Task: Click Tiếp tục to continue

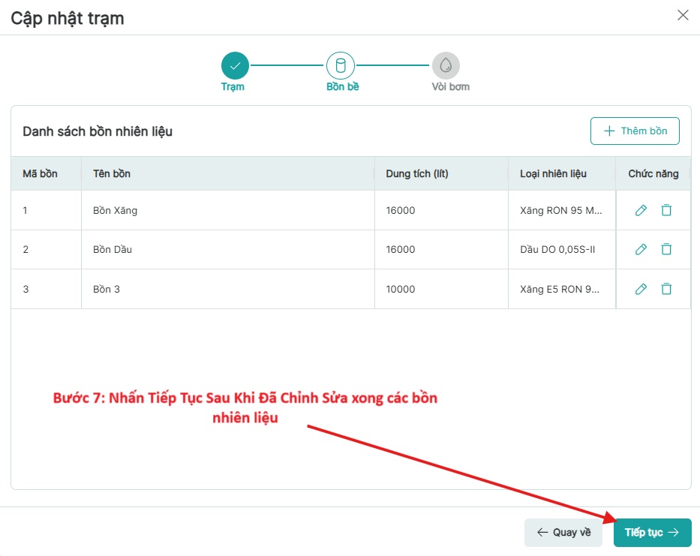Action: 652,533
